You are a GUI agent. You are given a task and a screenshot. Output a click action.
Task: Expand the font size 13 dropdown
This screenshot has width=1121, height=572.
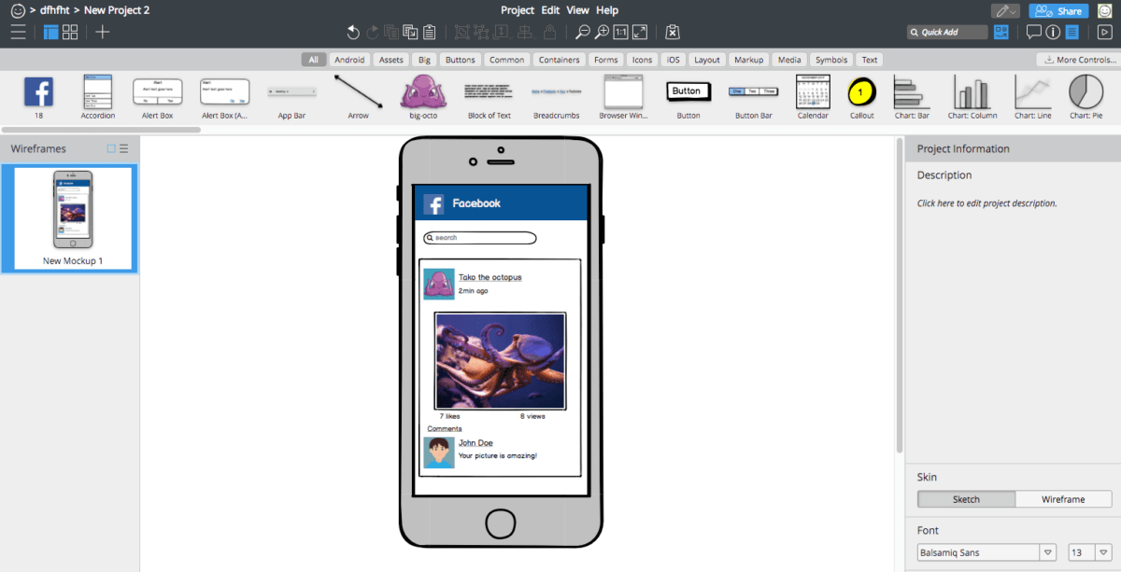1104,552
